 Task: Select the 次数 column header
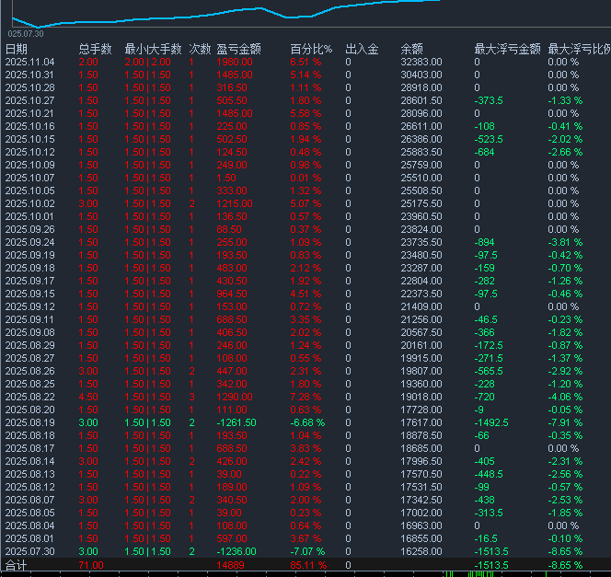point(200,49)
